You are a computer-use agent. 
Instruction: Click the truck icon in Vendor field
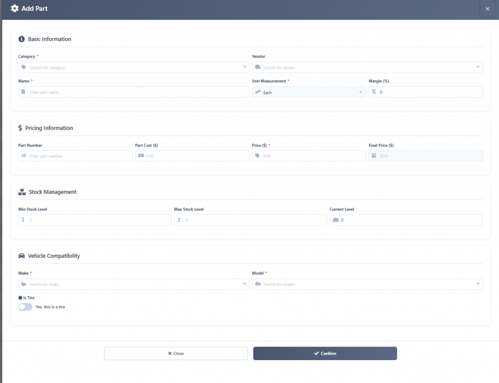point(257,67)
